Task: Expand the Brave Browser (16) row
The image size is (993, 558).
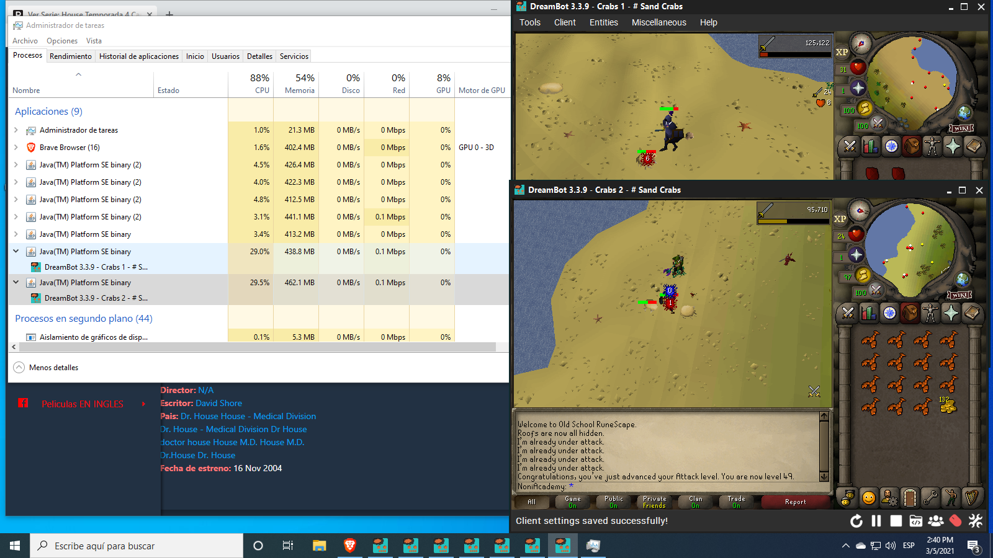Action: point(16,148)
